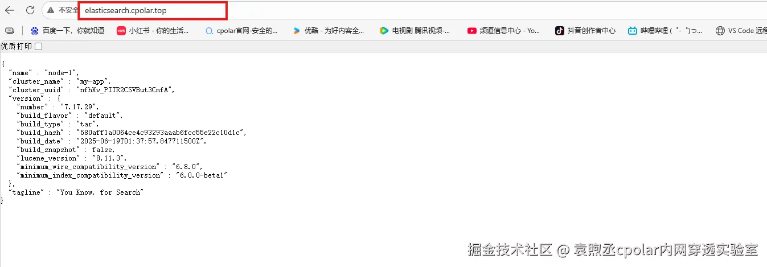The width and height of the screenshot is (767, 267).
Task: Open the YouTube channel info bookmark icon
Action: click(x=471, y=31)
